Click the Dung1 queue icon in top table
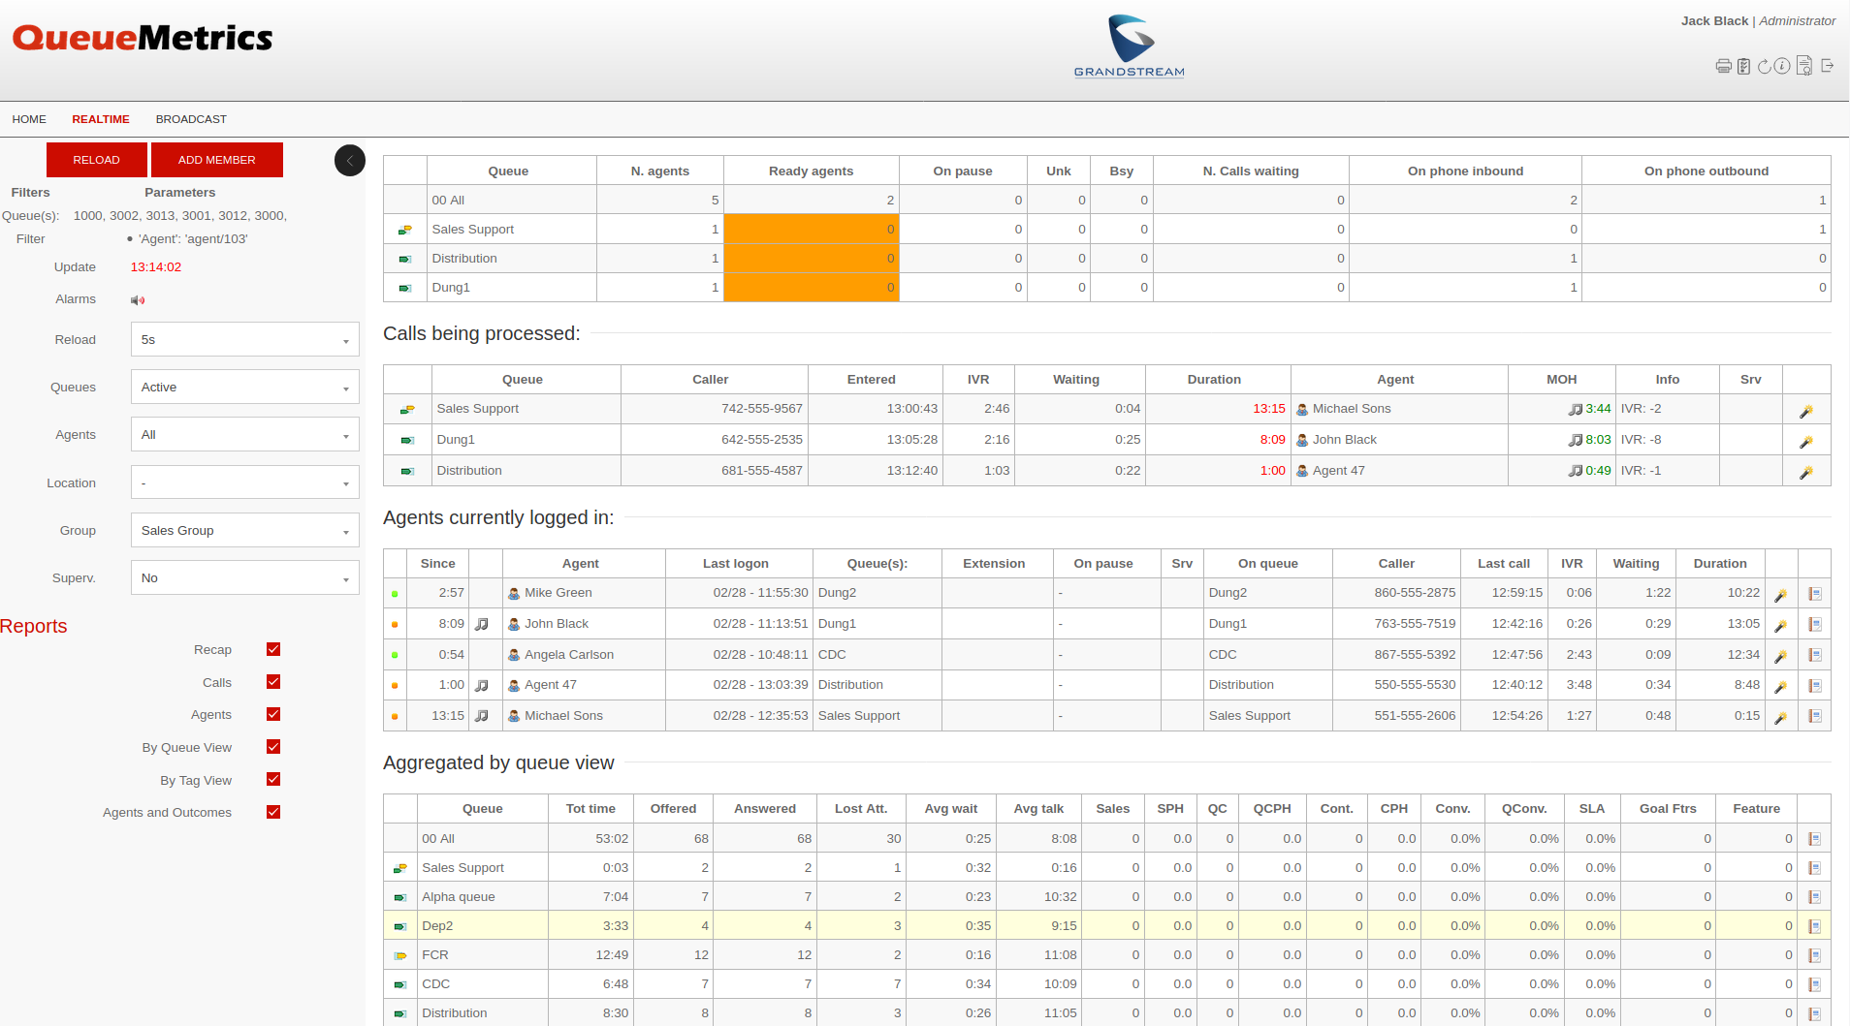 point(405,288)
